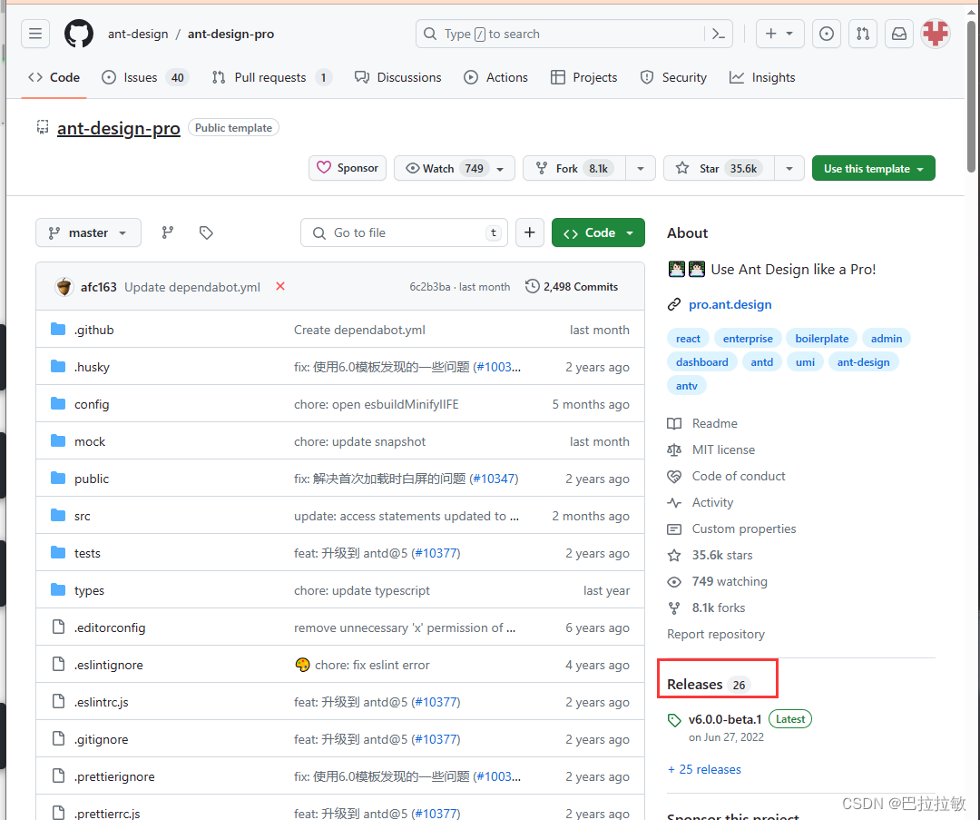
Task: Open the command palette icon
Action: click(x=719, y=34)
